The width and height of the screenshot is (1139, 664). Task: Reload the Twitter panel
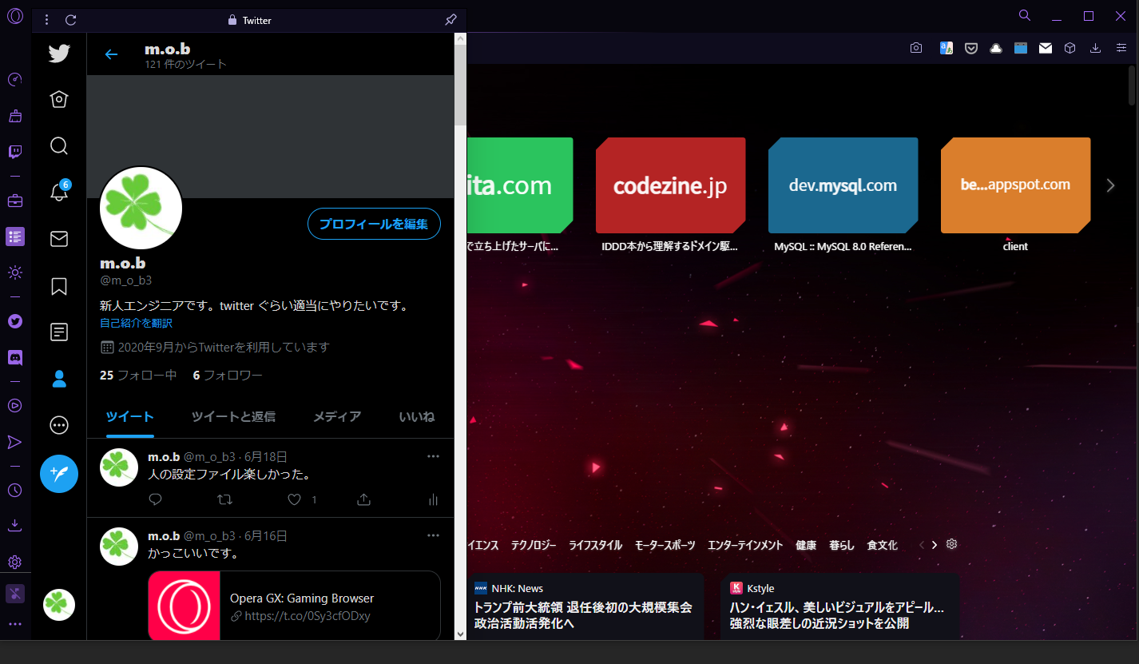coord(71,20)
